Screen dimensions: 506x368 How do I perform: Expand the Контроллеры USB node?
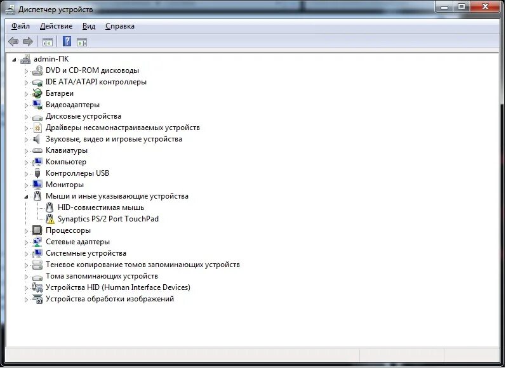26,174
